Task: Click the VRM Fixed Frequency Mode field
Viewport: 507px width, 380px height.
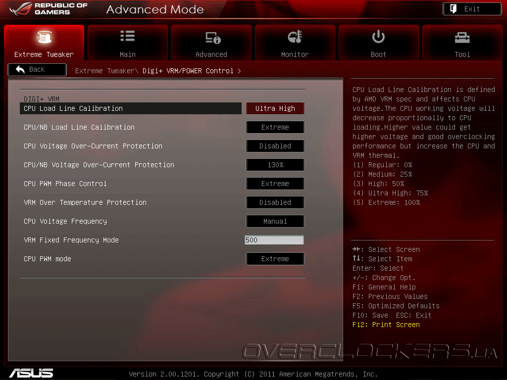Action: coord(274,240)
